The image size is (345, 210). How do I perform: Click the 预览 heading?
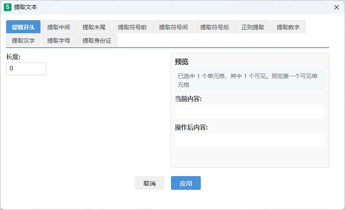click(x=182, y=62)
